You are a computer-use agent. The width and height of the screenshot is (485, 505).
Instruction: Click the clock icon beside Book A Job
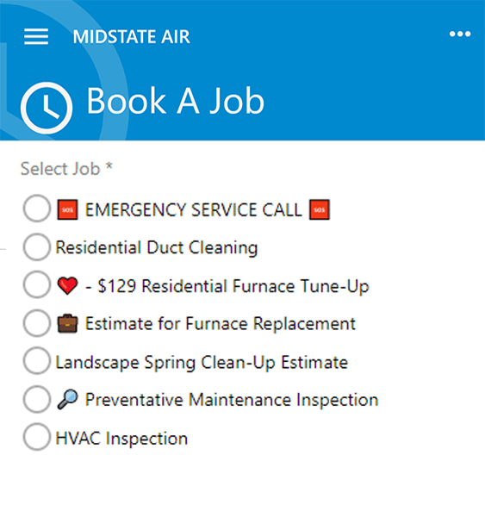[47, 108]
